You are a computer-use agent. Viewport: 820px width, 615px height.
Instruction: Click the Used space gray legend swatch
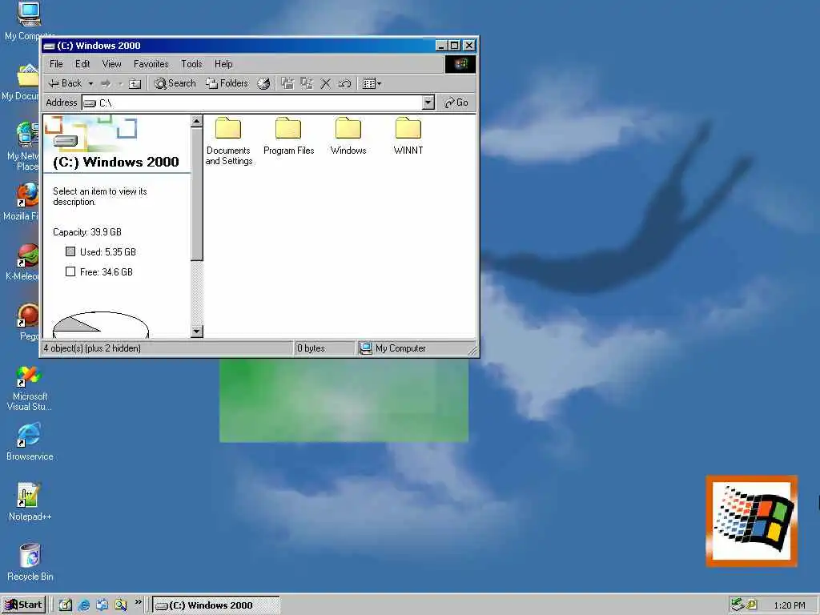click(70, 251)
